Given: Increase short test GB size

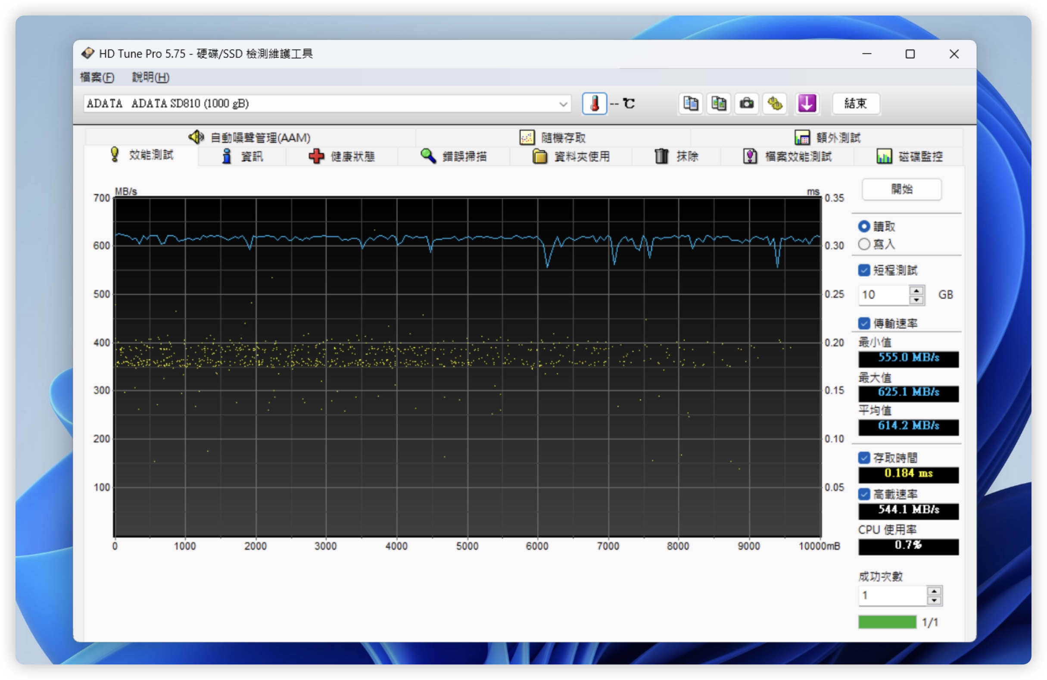Looking at the screenshot, I should click(x=916, y=291).
